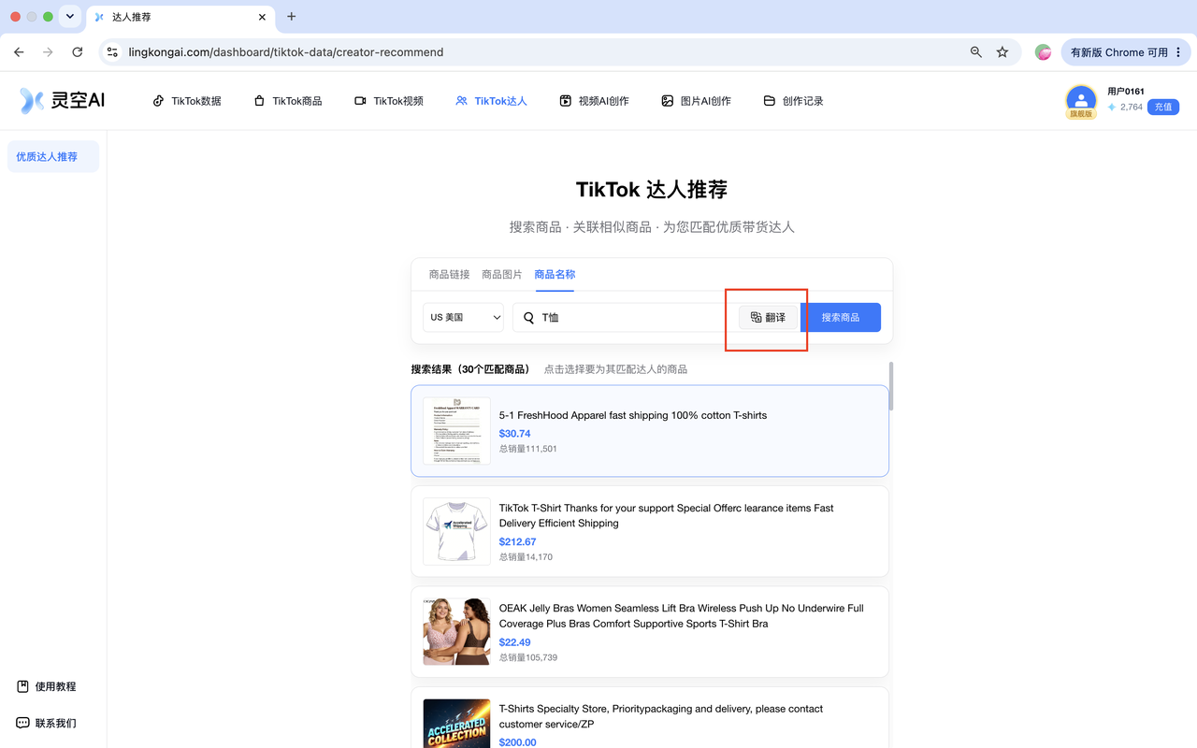1197x748 pixels.
Task: Open a new browser tab
Action: coord(292,17)
